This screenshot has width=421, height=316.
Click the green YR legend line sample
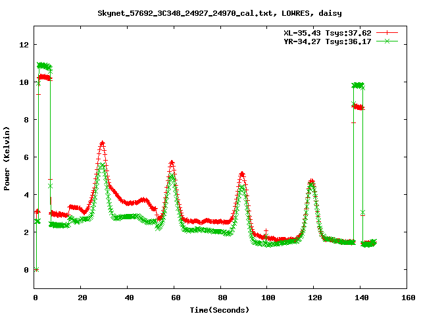(x=387, y=41)
